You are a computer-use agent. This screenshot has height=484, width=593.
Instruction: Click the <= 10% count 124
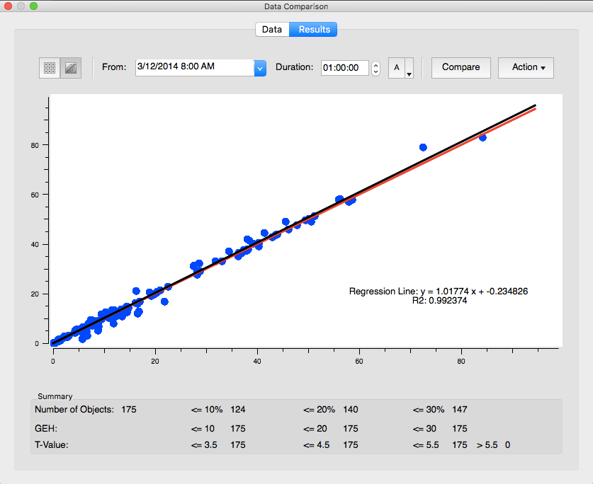click(238, 410)
